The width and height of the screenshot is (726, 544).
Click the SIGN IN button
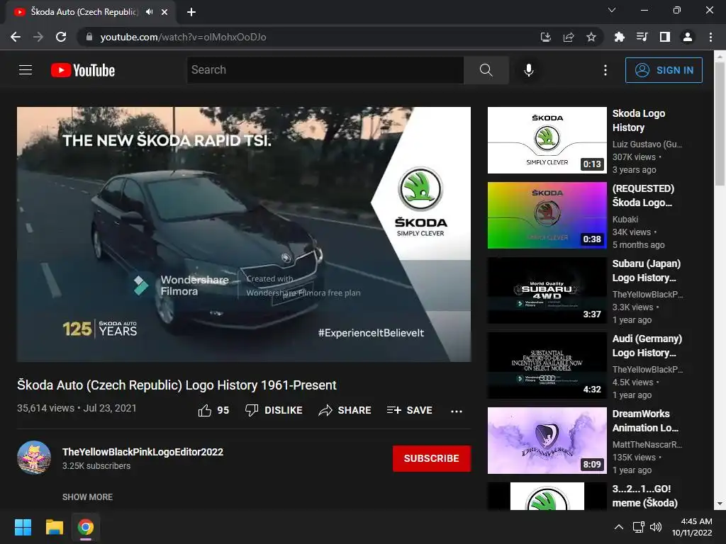(x=664, y=70)
